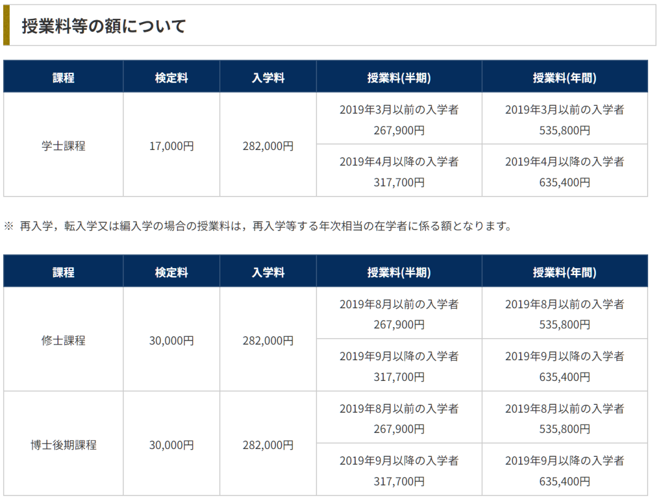The image size is (661, 501).
Task: Click the 30,000円 cell for 修士課程
Action: click(171, 341)
